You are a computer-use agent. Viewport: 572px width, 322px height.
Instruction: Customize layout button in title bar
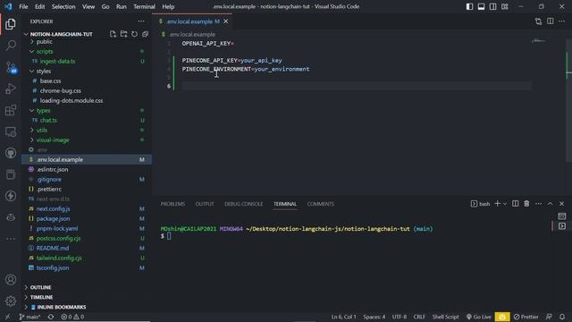coord(504,6)
